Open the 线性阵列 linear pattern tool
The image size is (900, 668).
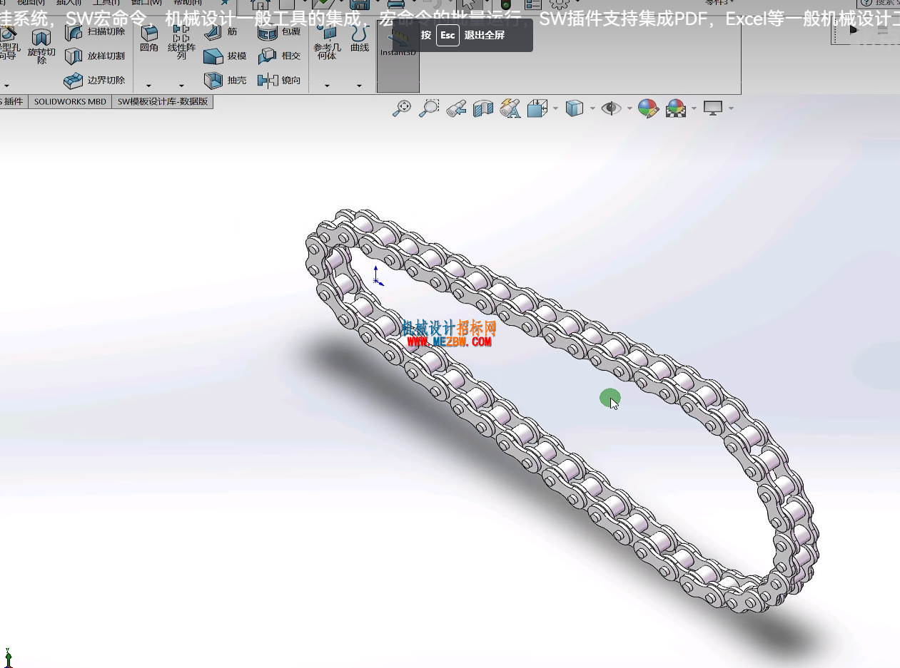point(181,43)
